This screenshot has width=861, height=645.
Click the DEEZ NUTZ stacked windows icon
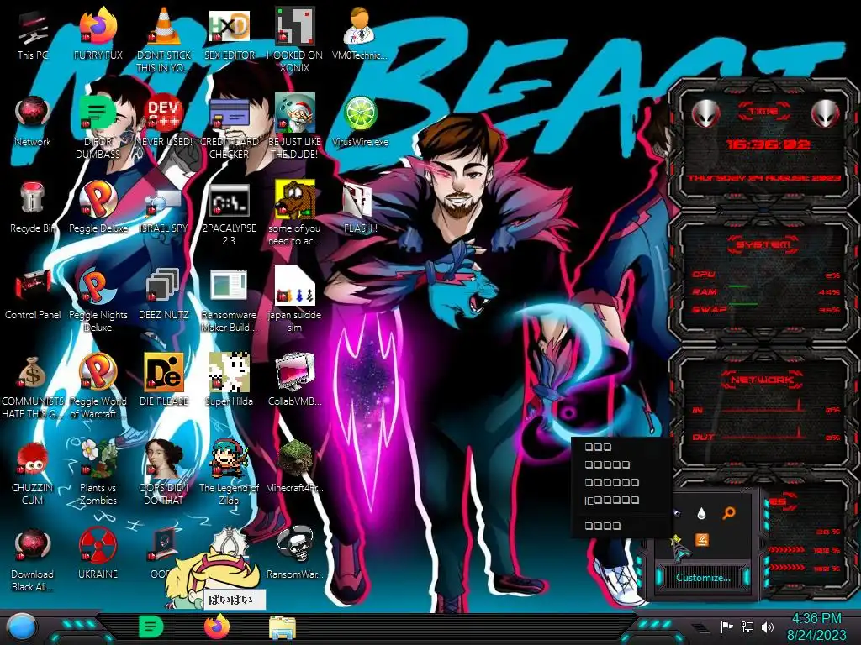[x=164, y=295]
